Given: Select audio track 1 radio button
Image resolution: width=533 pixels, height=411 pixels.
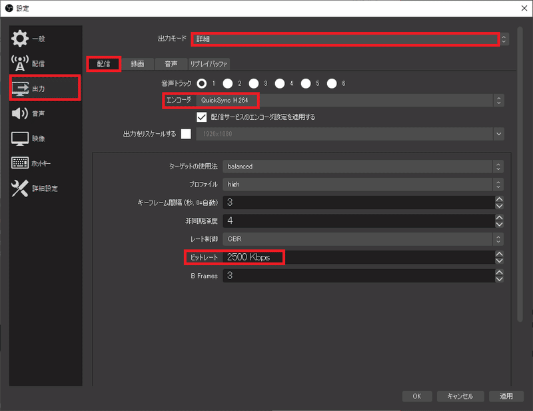Looking at the screenshot, I should pos(202,83).
